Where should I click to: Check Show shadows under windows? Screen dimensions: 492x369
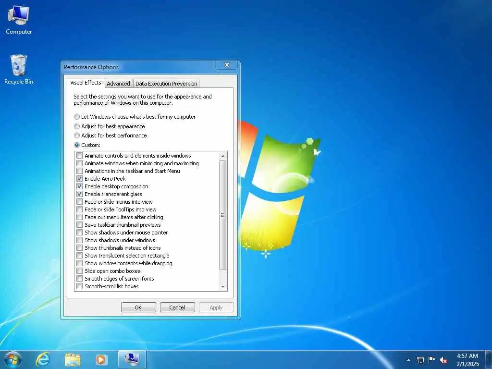click(x=80, y=240)
